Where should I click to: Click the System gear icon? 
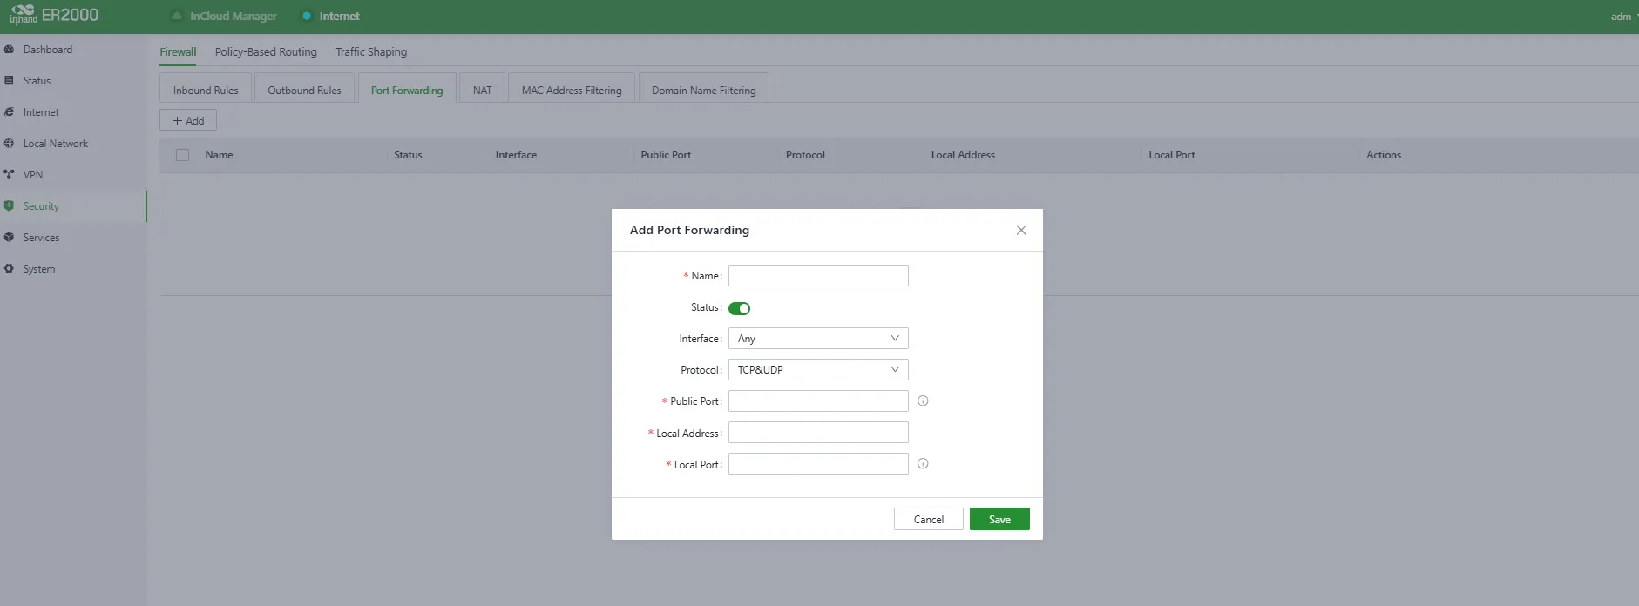9,269
